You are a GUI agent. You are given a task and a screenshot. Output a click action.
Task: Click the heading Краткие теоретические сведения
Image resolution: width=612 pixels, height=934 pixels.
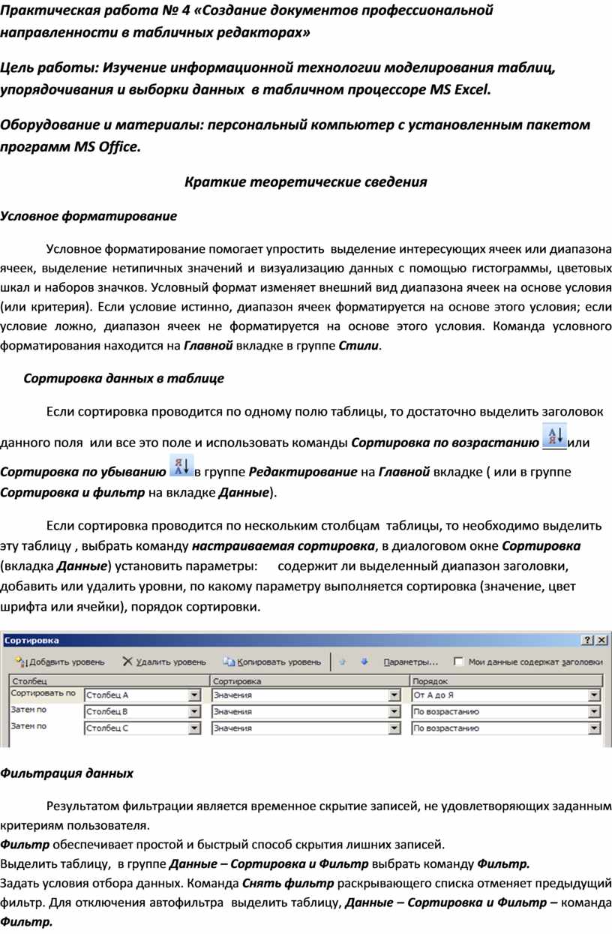coord(306,182)
